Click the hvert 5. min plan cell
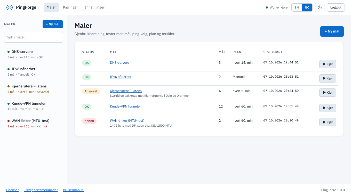 (242, 91)
